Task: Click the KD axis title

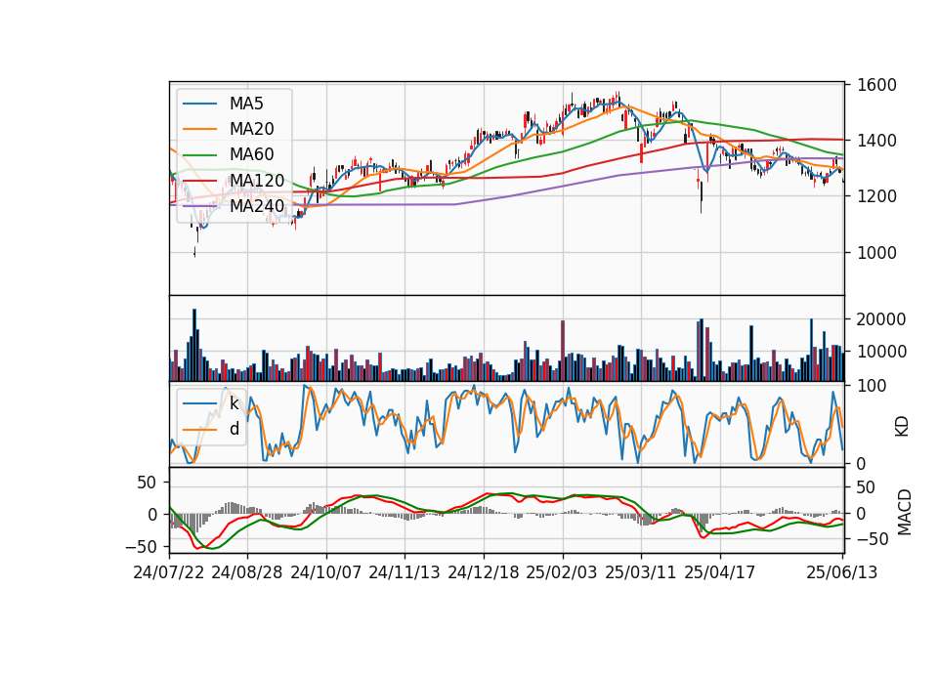Action: [x=902, y=426]
